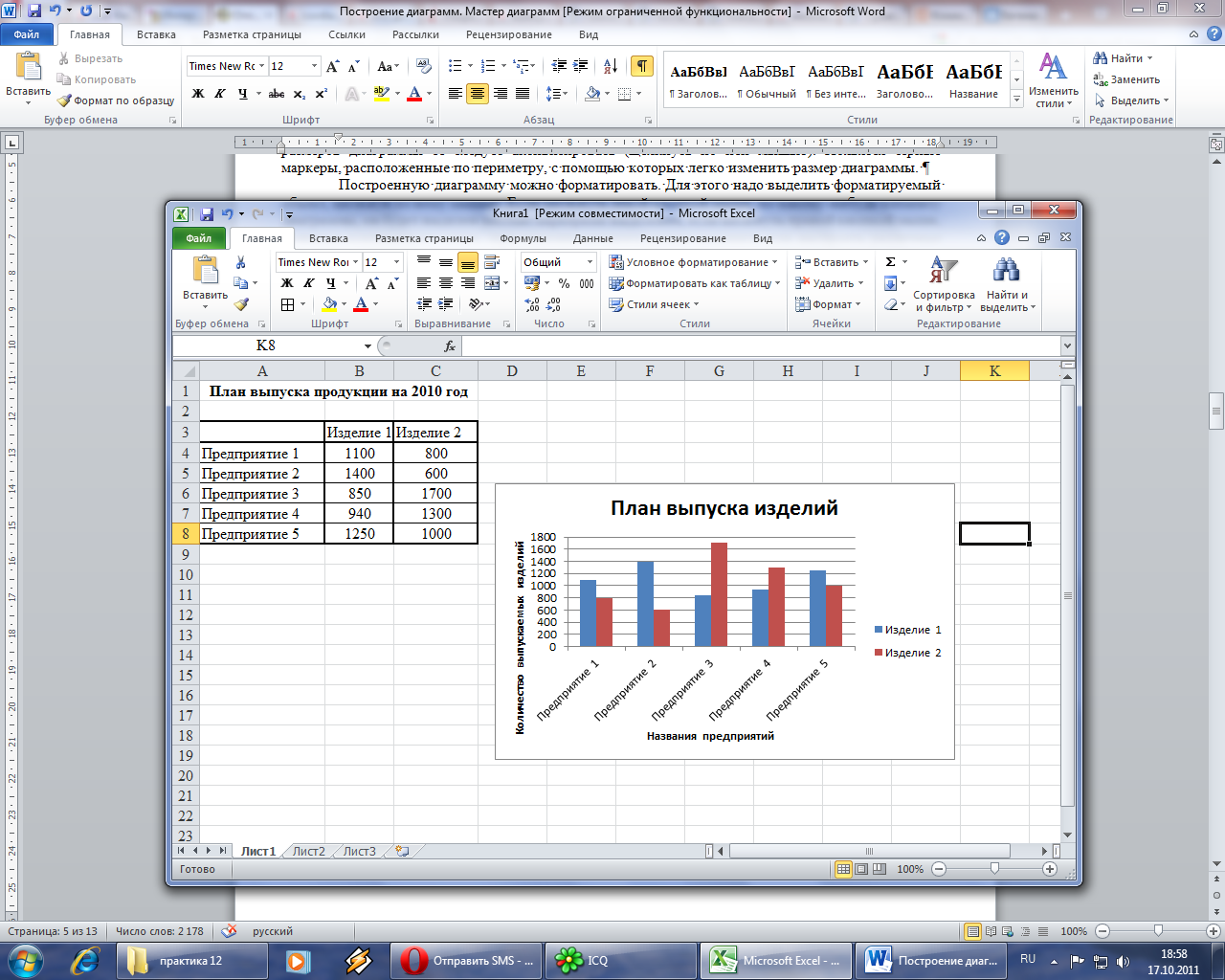
Task: Click Word show paragraph marks icon
Action: click(x=642, y=66)
